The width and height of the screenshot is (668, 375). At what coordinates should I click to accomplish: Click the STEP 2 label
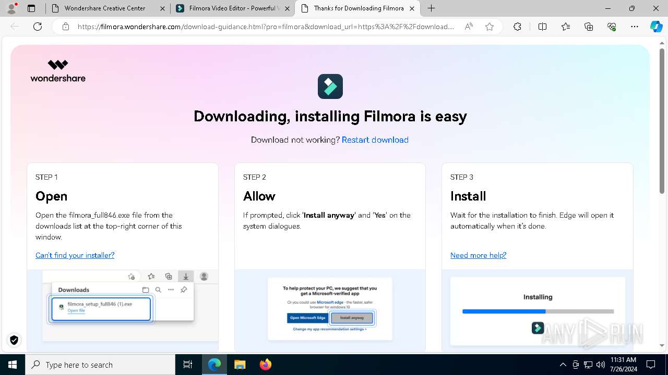coord(255,177)
